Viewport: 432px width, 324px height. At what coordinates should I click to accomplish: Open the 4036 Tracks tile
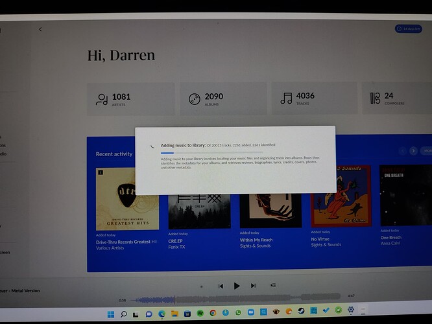(x=315, y=98)
